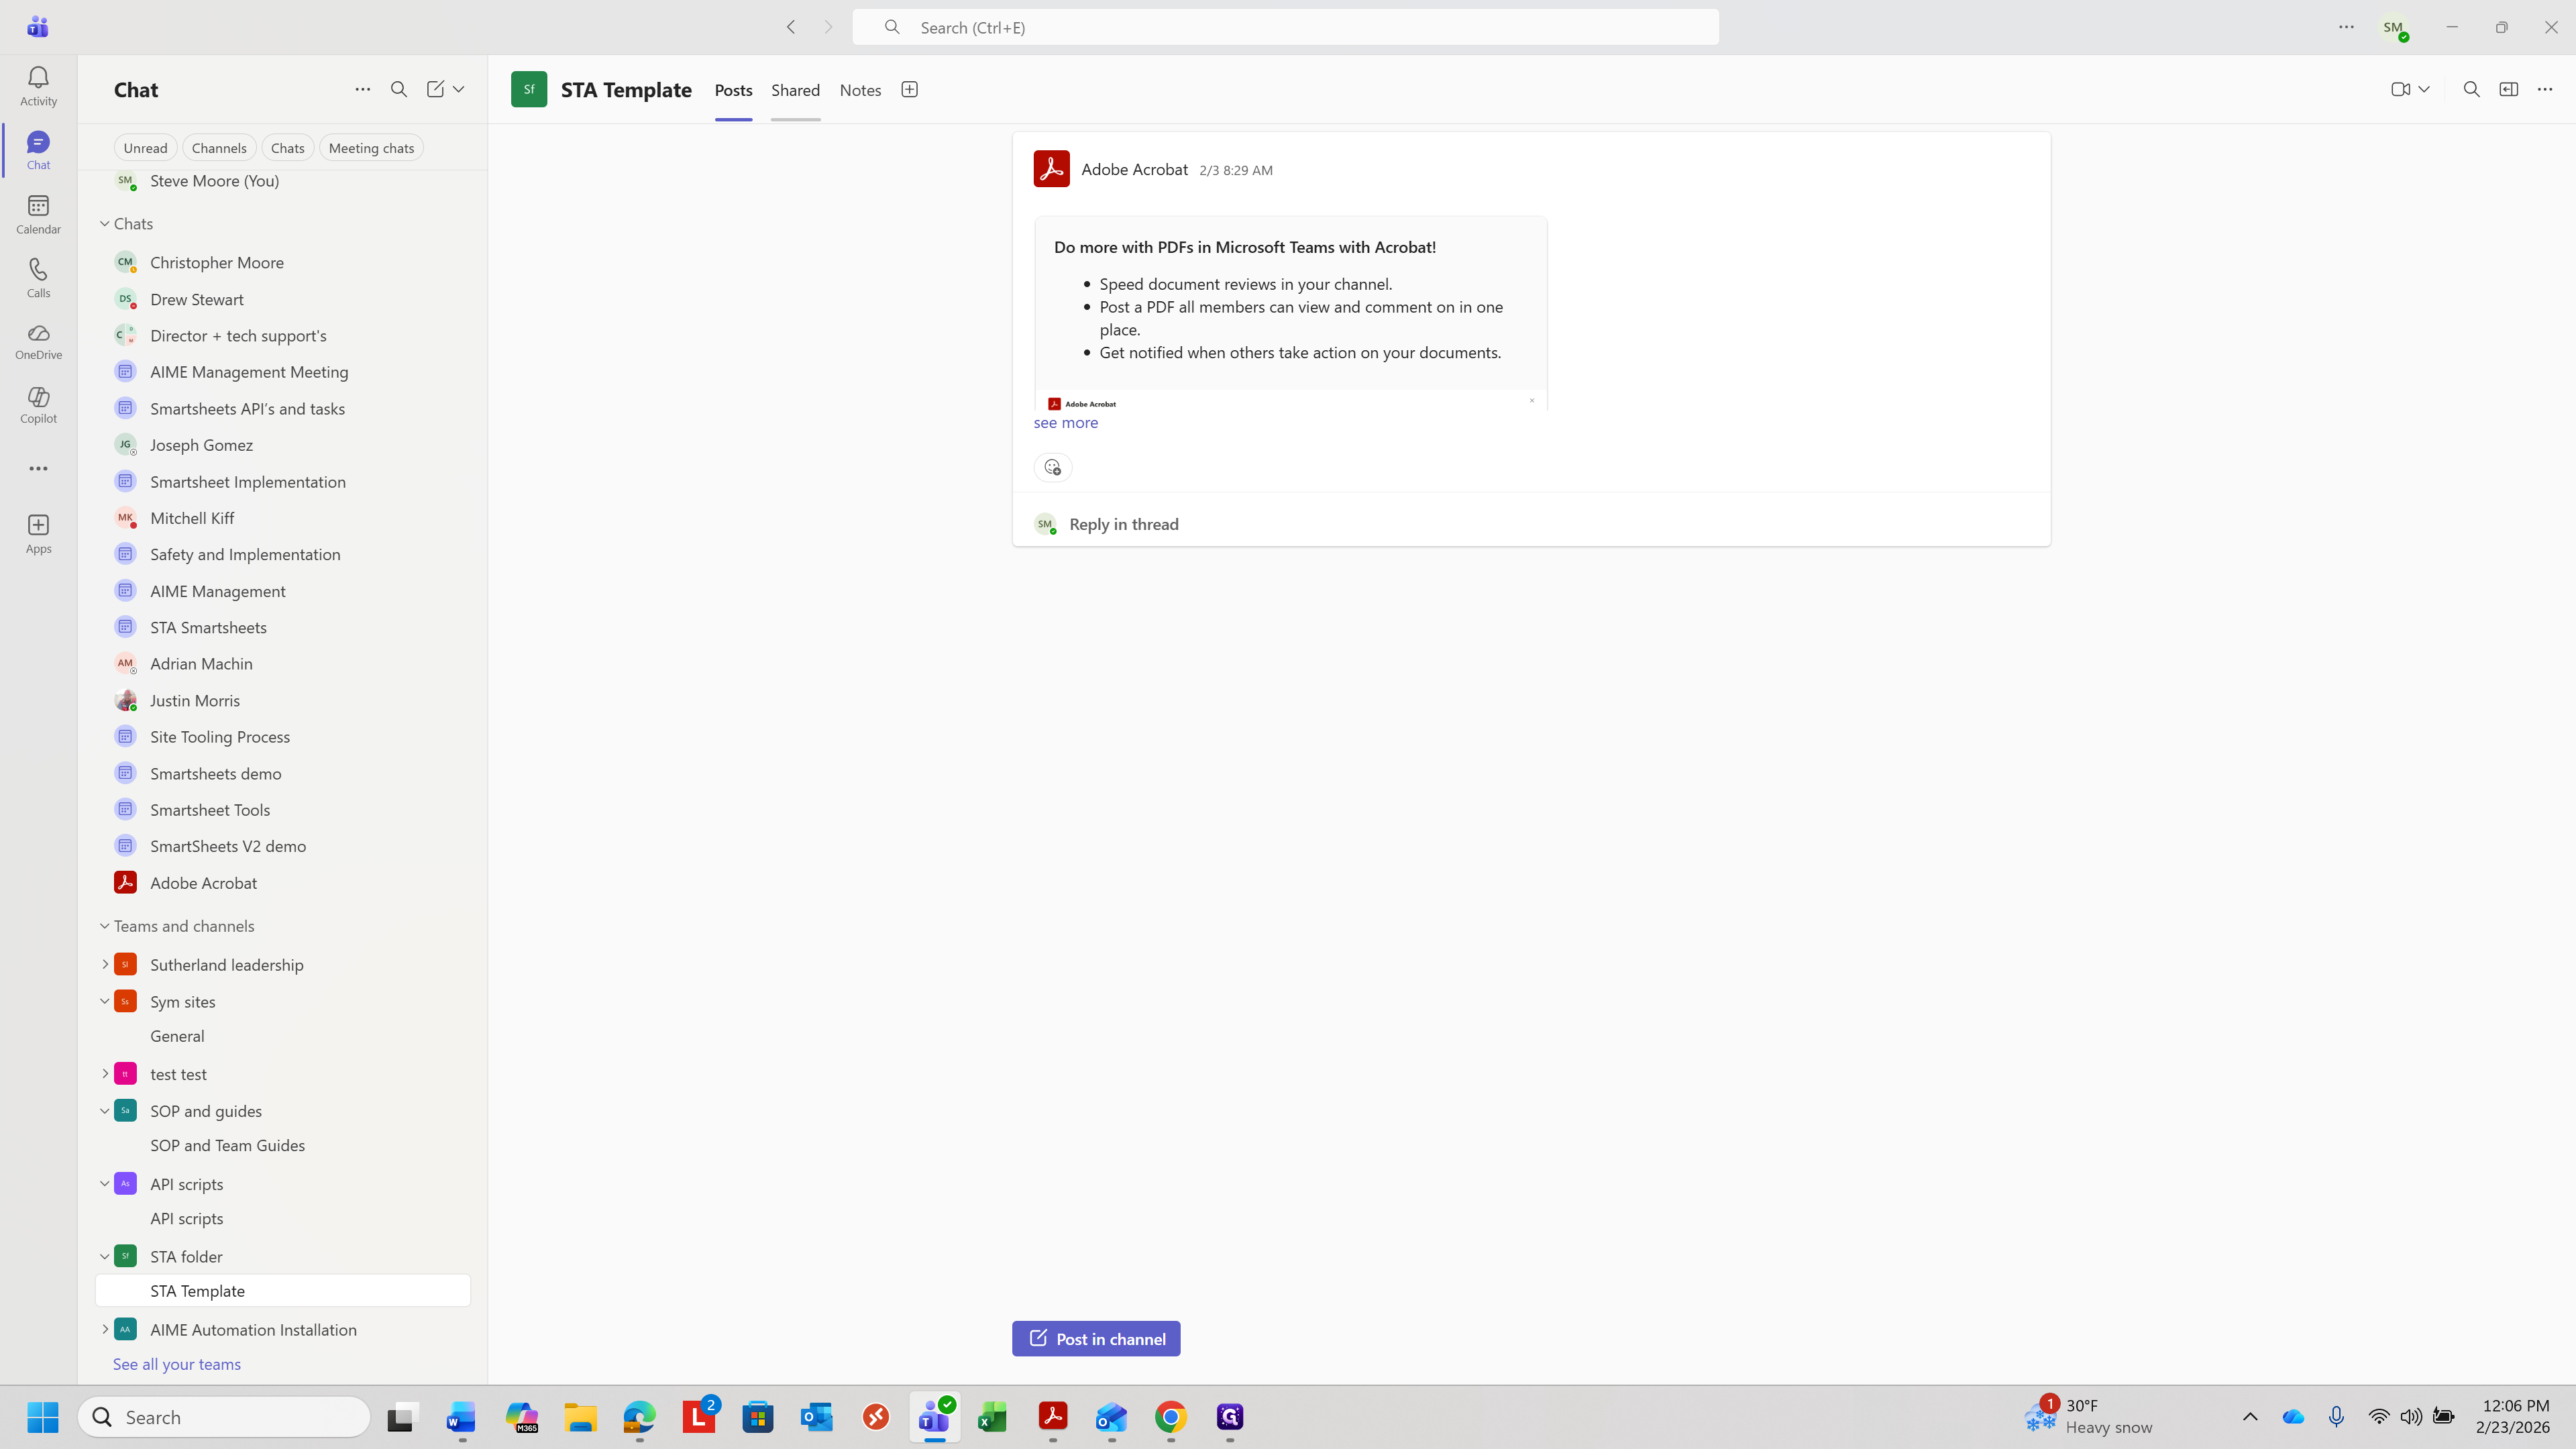Toggle the Channels filter chip

(x=218, y=148)
